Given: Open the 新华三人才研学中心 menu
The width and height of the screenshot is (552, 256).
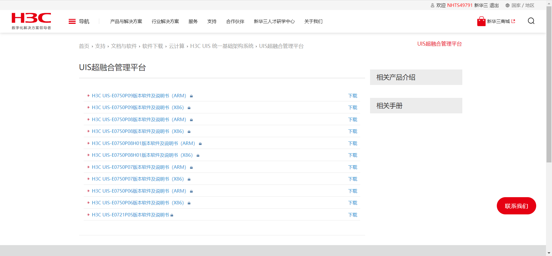Looking at the screenshot, I should (x=274, y=22).
